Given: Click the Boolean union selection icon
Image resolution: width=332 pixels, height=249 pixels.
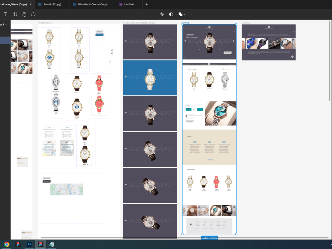Looking at the screenshot, I should (180, 14).
